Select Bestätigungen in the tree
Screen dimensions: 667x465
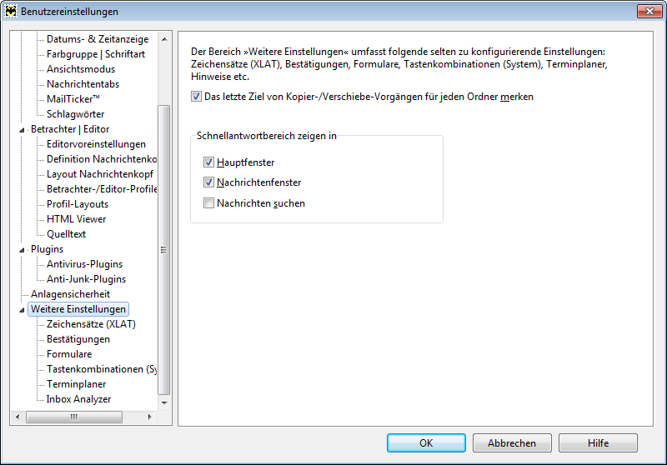tap(78, 339)
